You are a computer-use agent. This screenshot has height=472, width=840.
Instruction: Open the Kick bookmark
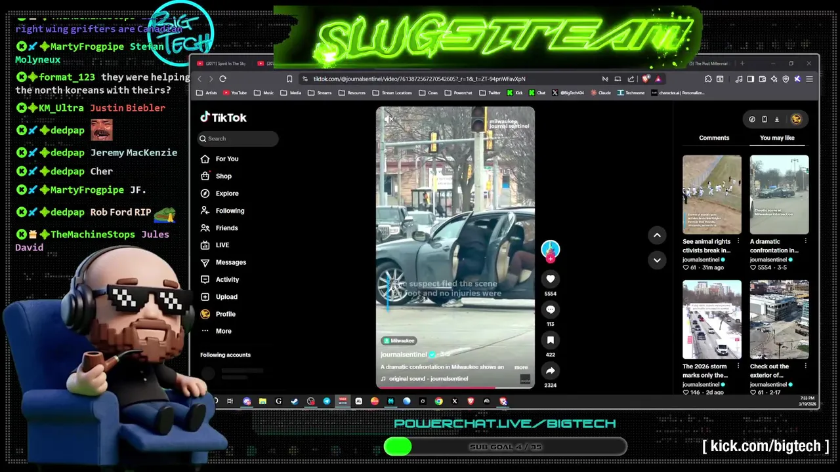tap(514, 93)
